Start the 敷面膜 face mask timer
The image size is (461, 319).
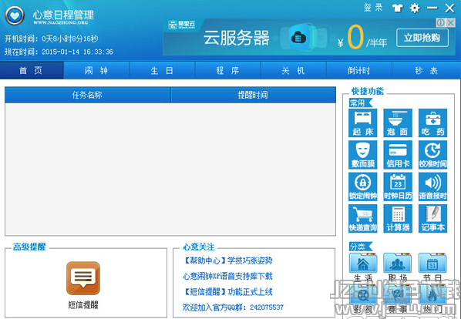point(363,155)
